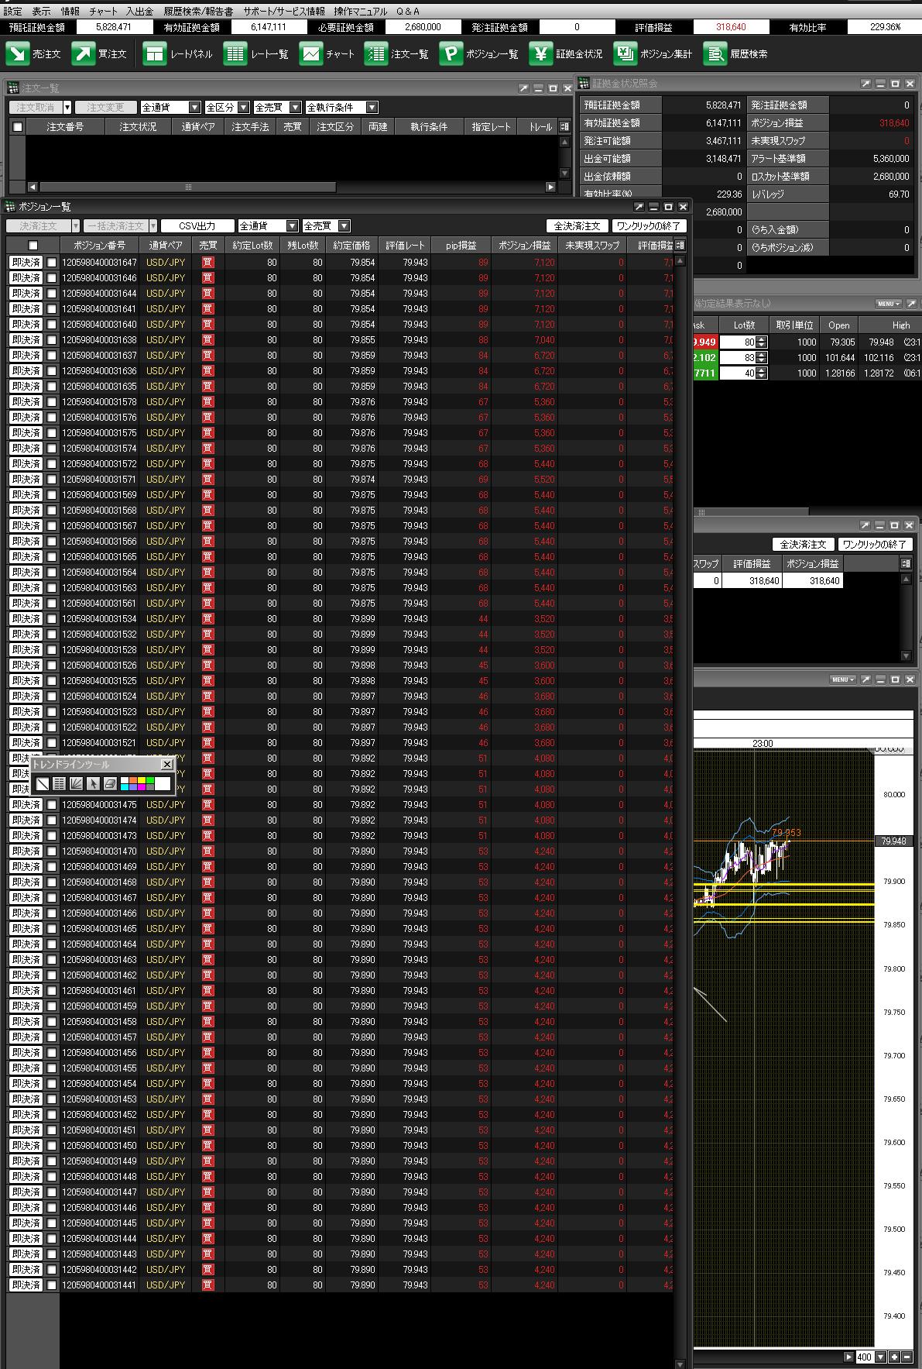Check the box for position 1205980400031647
The width and height of the screenshot is (922, 1369).
[52, 263]
